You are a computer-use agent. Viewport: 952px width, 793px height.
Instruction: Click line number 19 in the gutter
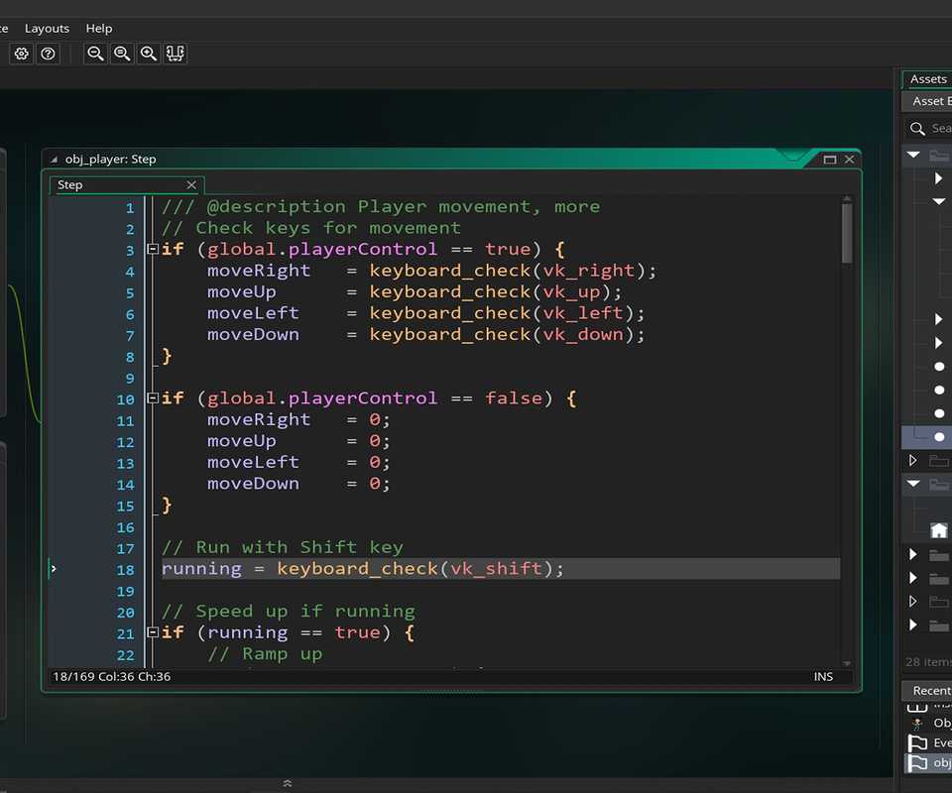click(x=126, y=592)
